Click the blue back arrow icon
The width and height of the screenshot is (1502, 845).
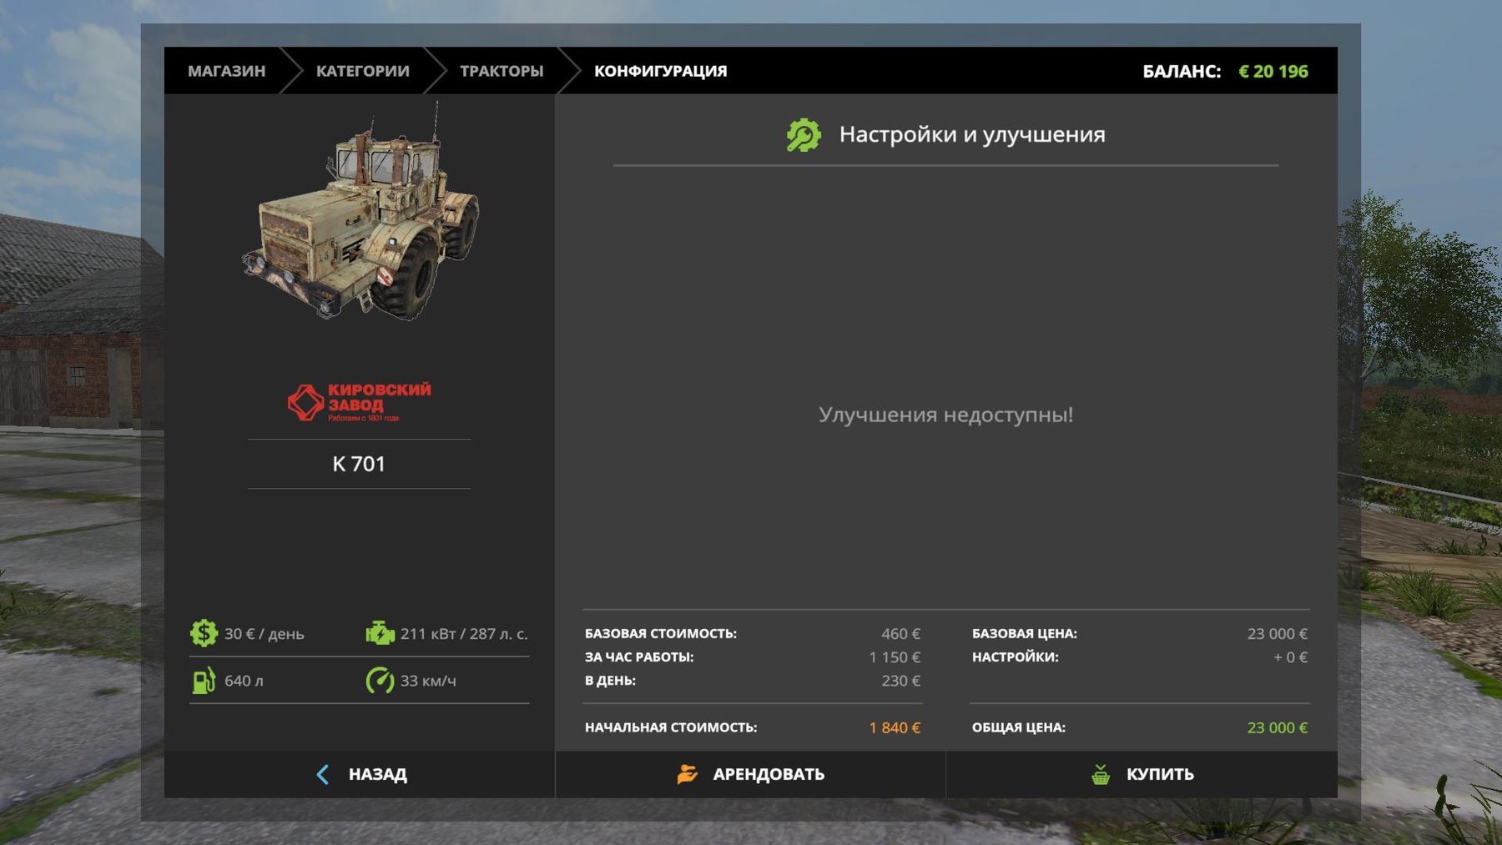click(x=323, y=774)
